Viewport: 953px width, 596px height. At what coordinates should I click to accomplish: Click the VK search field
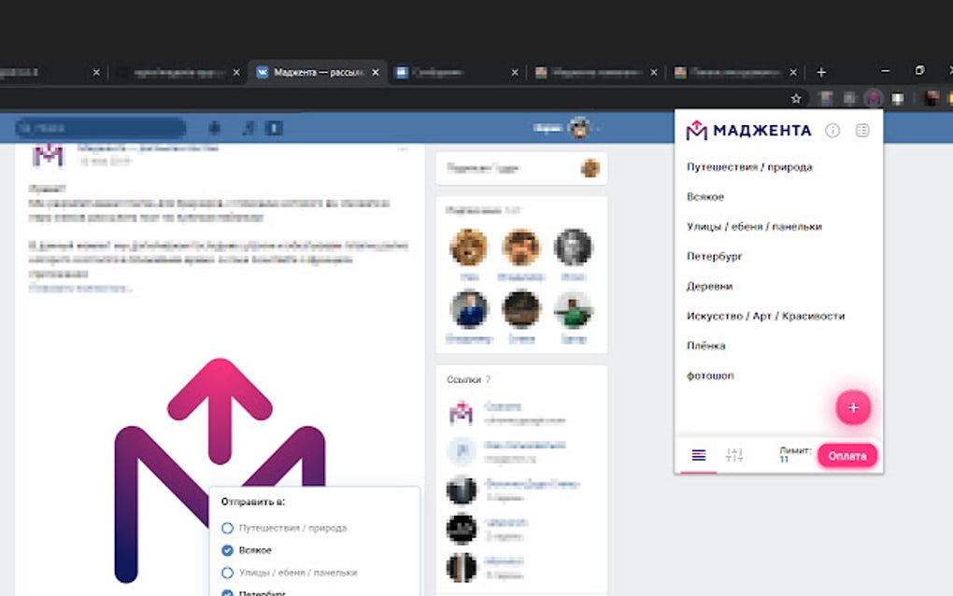click(x=100, y=128)
